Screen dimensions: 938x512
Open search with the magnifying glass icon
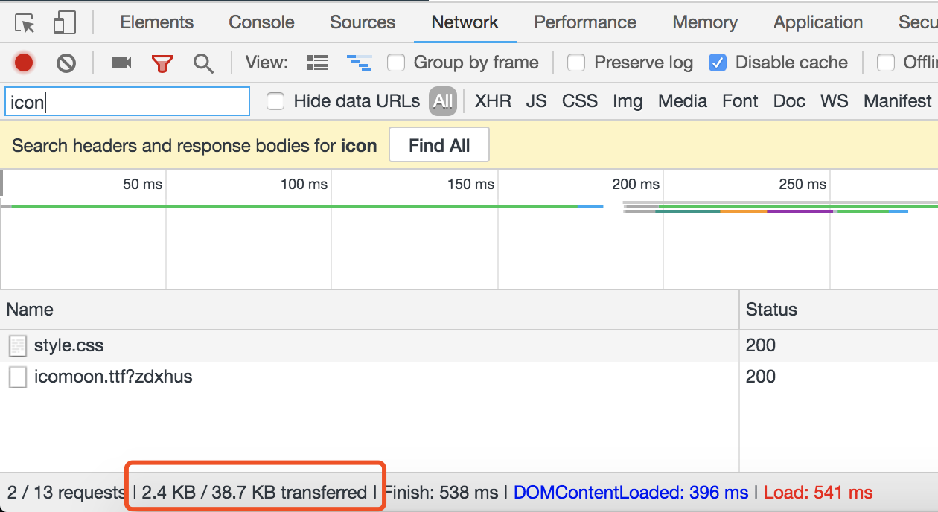click(x=203, y=63)
